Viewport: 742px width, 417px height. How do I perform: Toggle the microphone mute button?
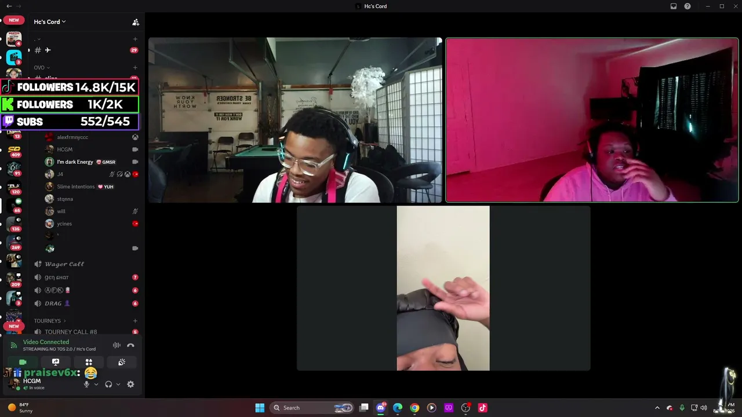click(86, 384)
